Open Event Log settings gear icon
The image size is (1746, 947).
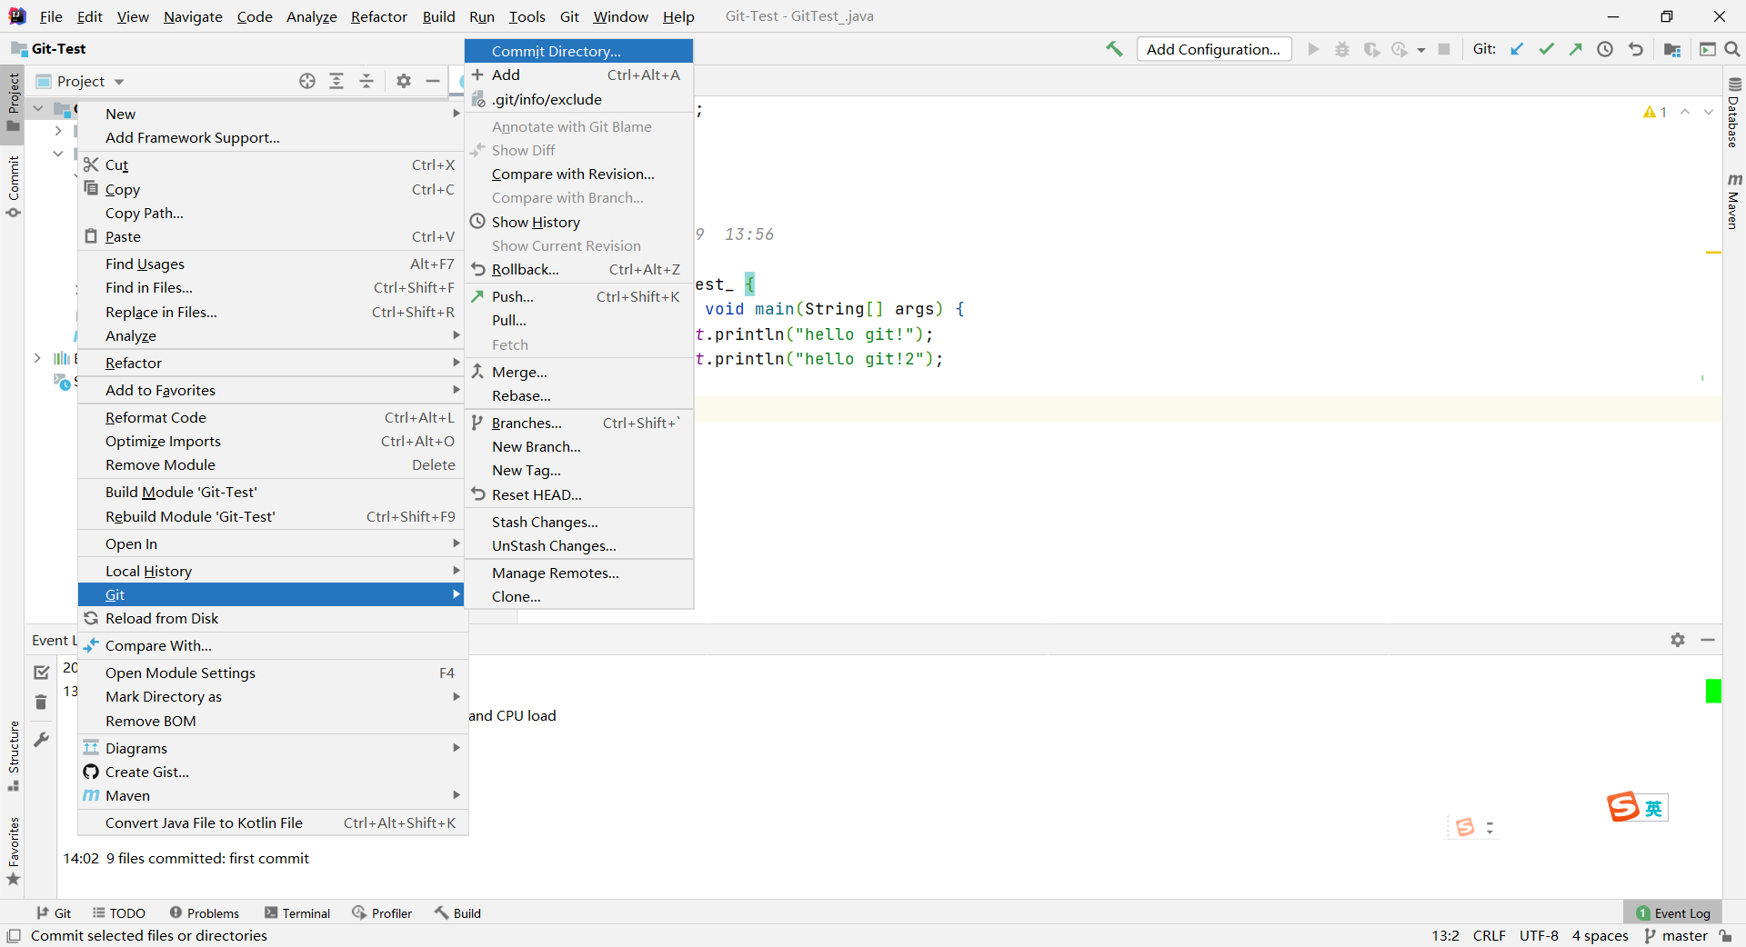click(1678, 640)
